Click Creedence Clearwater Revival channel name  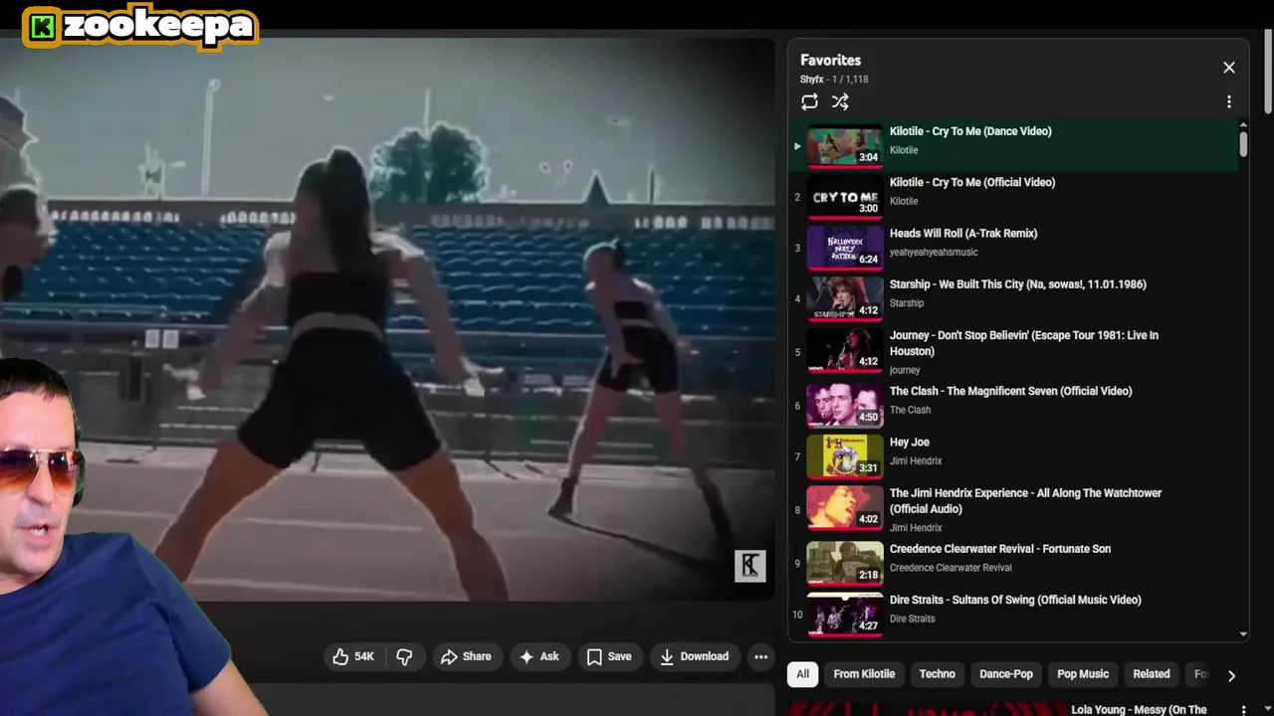coord(951,568)
